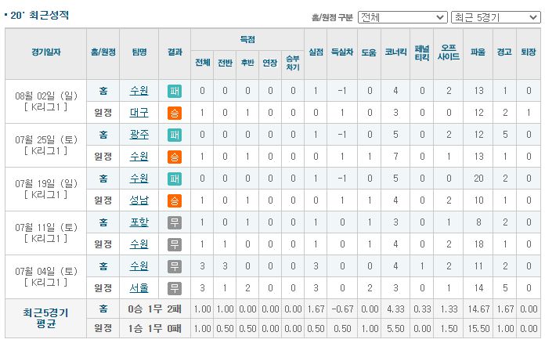The image size is (545, 343).
Task: Open the 서울 team link
Action: (x=139, y=288)
